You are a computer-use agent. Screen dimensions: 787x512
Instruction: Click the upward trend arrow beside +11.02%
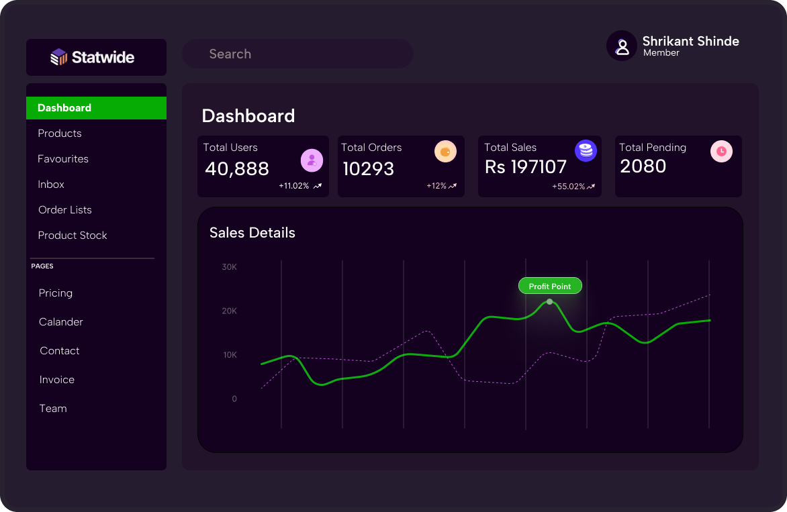[x=319, y=186]
